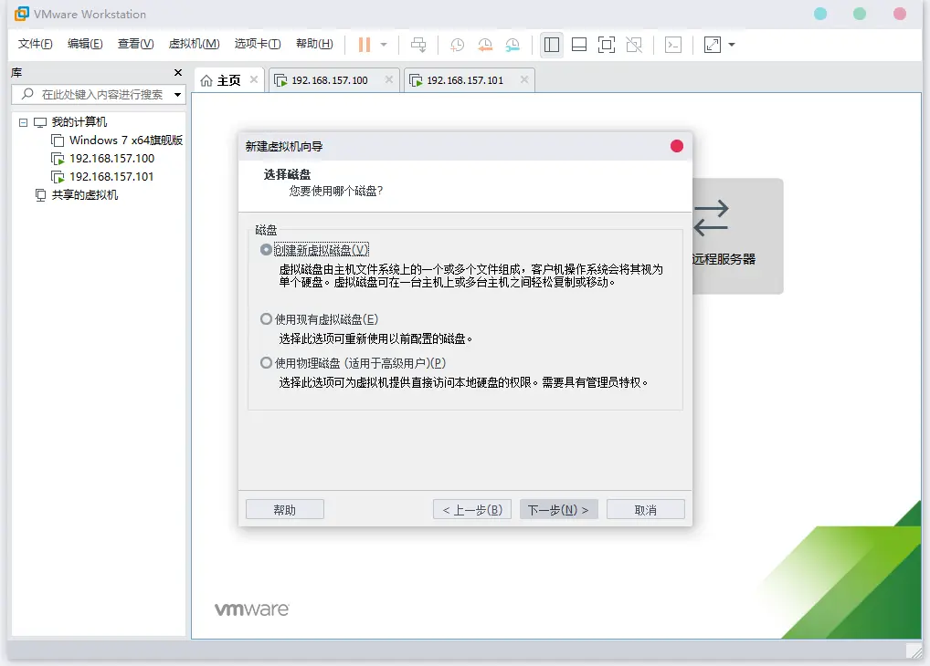Screen dimensions: 930x666
Task: Open the dropdown arrow next to stretch icon
Action: [732, 45]
